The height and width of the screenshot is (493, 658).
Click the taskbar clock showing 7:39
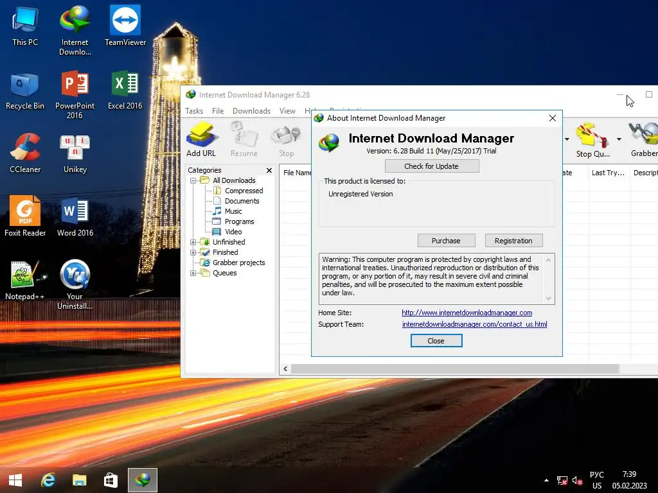[x=629, y=480]
